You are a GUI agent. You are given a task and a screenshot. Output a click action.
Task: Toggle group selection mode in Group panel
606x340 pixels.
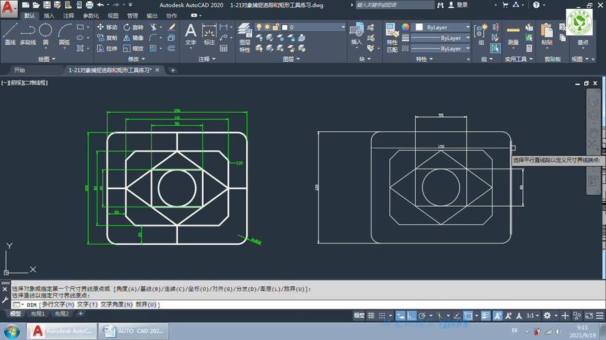click(x=495, y=48)
